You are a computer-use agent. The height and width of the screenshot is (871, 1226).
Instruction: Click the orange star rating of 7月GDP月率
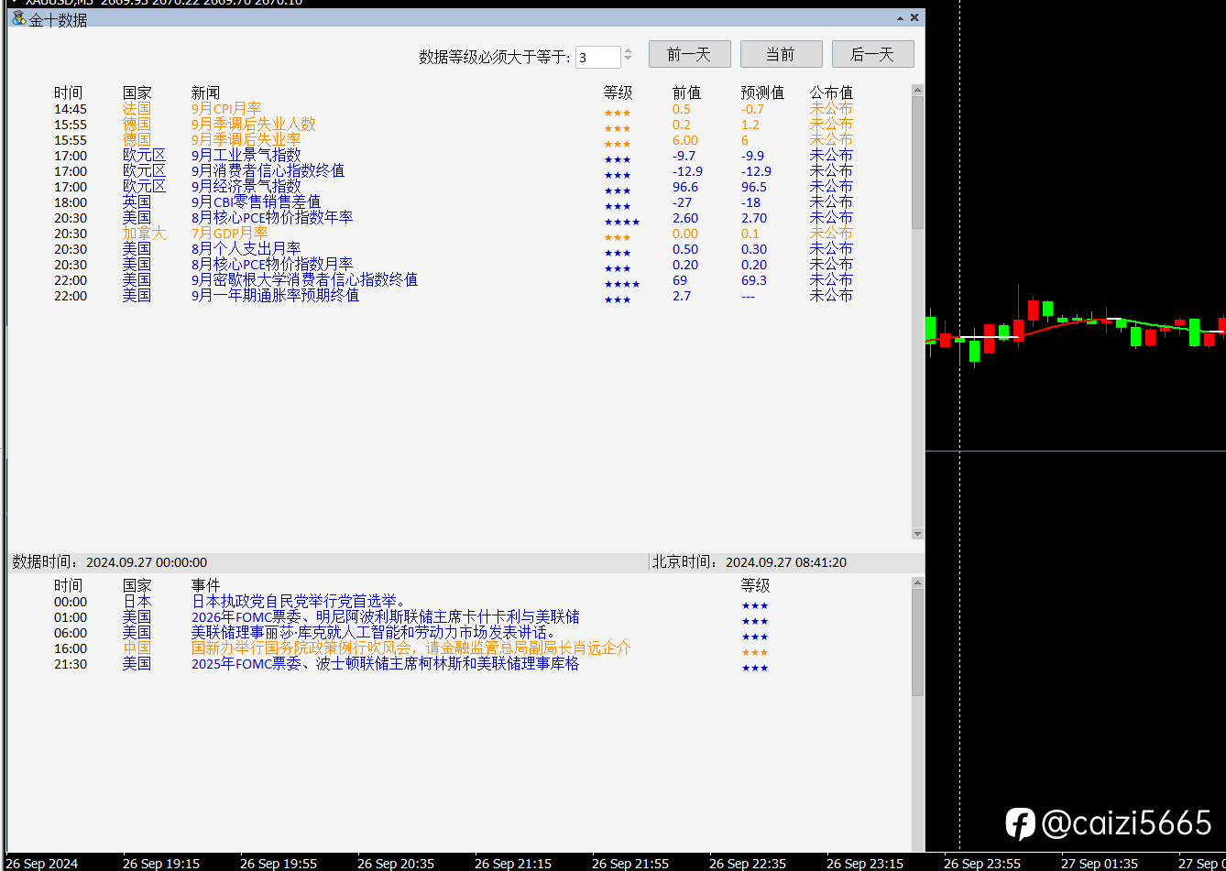(x=617, y=237)
